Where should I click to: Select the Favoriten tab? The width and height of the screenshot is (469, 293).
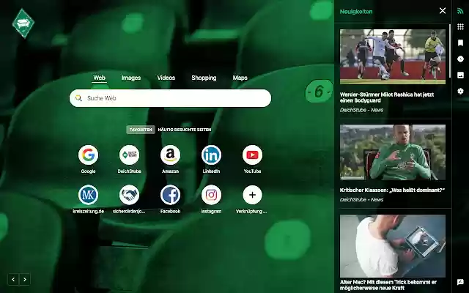click(x=141, y=130)
